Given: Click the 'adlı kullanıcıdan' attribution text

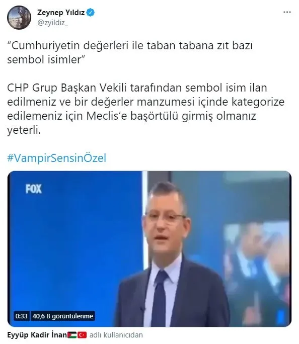Looking at the screenshot, I should tap(116, 335).
